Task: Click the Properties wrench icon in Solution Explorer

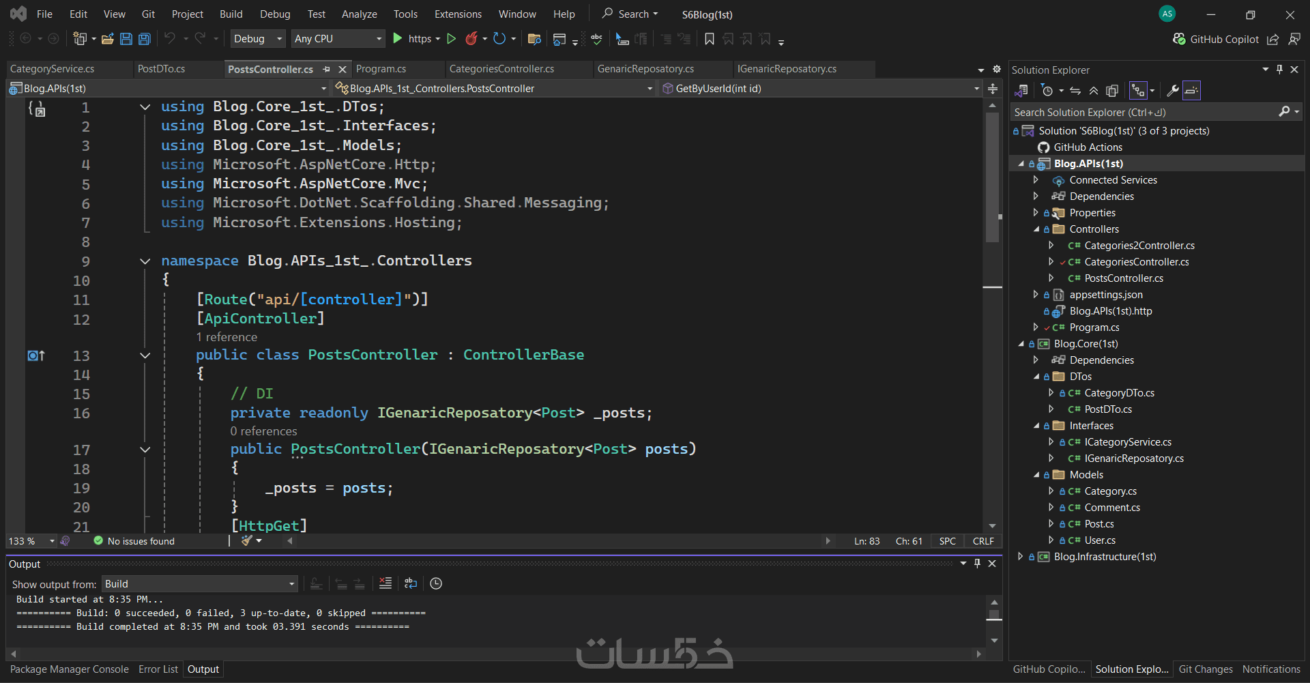Action: pos(1173,91)
